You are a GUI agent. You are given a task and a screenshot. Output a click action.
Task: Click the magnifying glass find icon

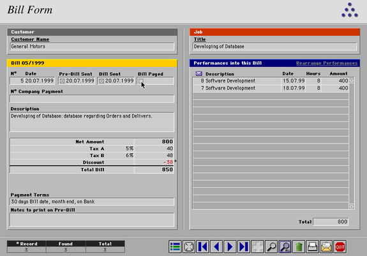(x=271, y=246)
